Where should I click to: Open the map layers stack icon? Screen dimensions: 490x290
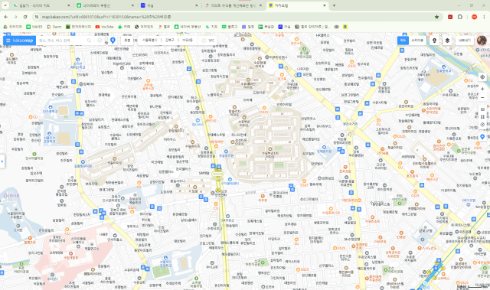tap(447, 41)
